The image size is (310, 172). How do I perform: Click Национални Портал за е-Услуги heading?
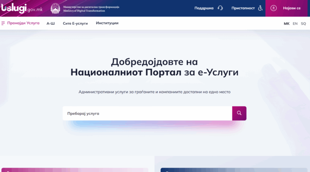tap(154, 72)
